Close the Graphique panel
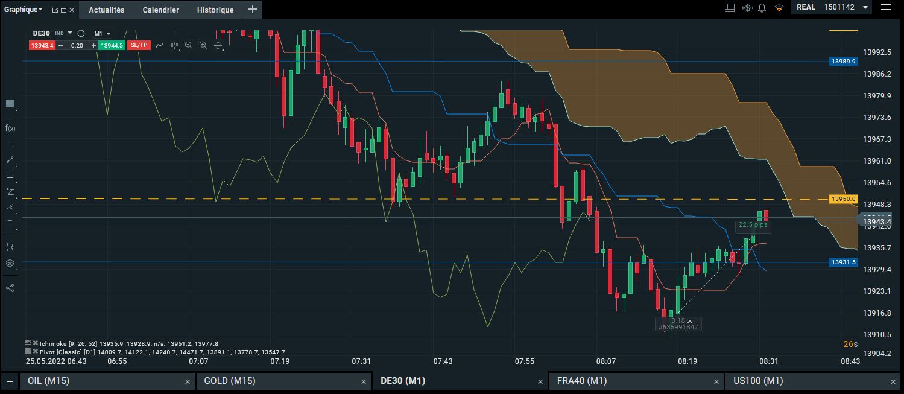The image size is (904, 394). tap(72, 10)
